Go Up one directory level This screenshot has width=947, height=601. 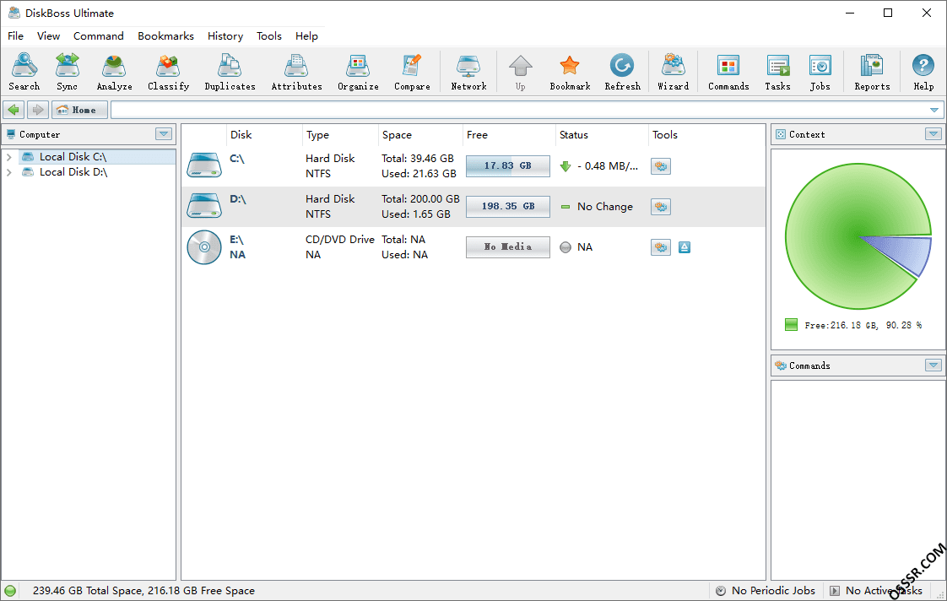(520, 71)
